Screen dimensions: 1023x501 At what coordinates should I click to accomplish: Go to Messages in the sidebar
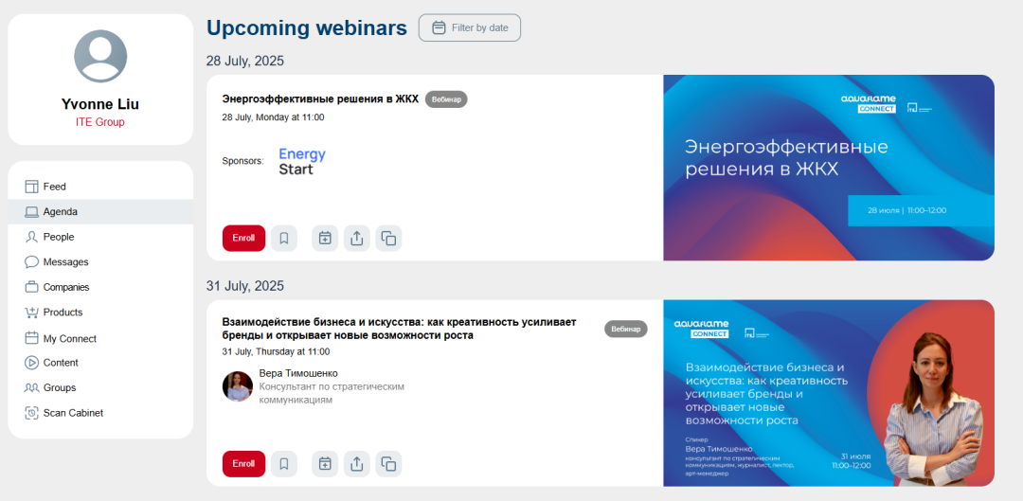[65, 262]
